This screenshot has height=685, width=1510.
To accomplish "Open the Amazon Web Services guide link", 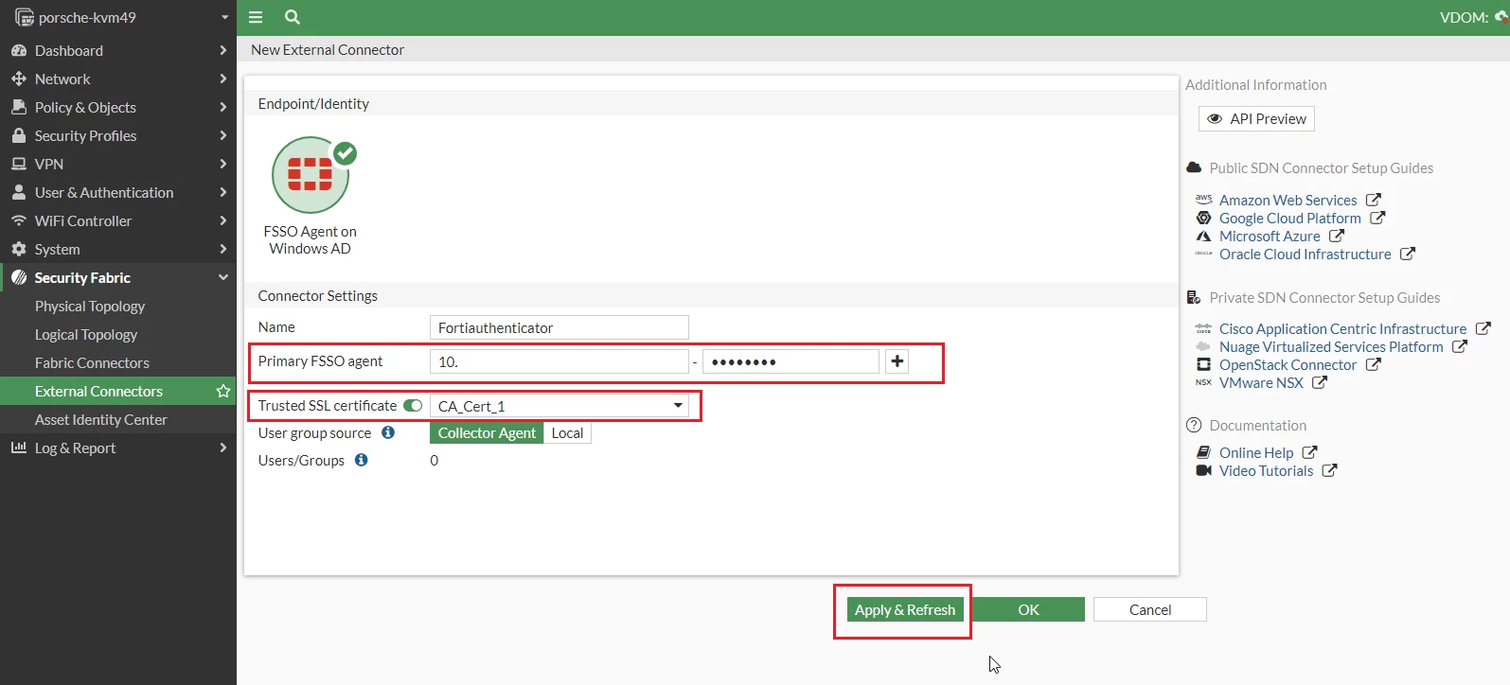I will [x=1288, y=200].
